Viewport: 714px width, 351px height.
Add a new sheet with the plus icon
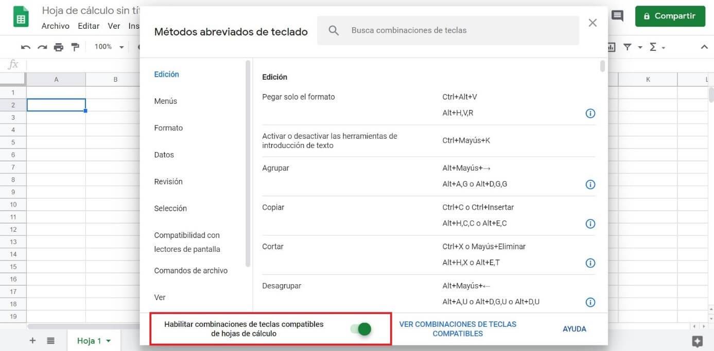point(32,340)
